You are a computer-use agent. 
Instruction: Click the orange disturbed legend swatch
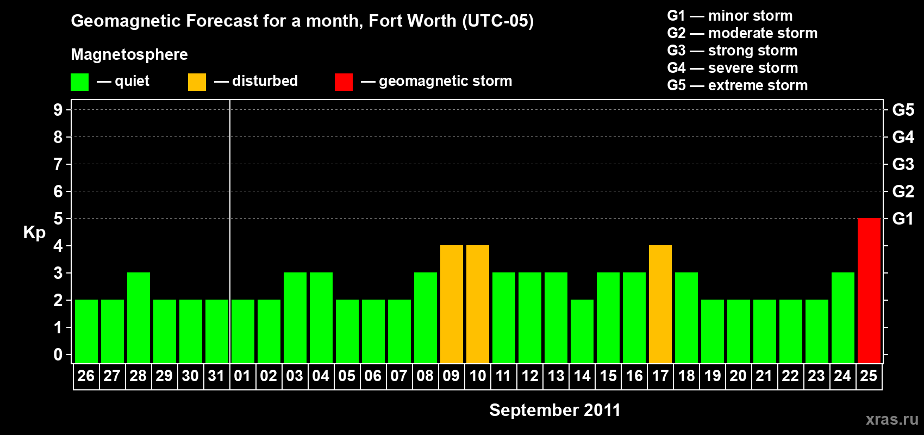coord(197,82)
